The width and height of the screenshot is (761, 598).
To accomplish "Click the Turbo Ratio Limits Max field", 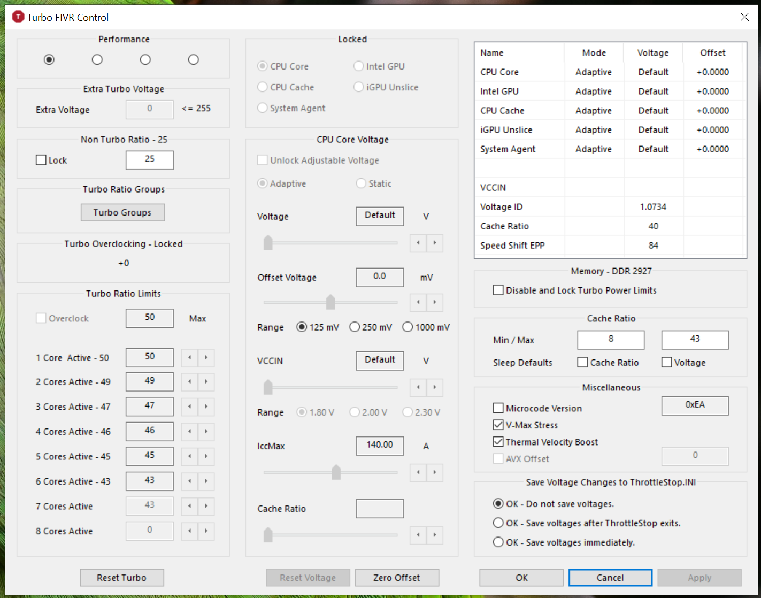I will tap(150, 318).
